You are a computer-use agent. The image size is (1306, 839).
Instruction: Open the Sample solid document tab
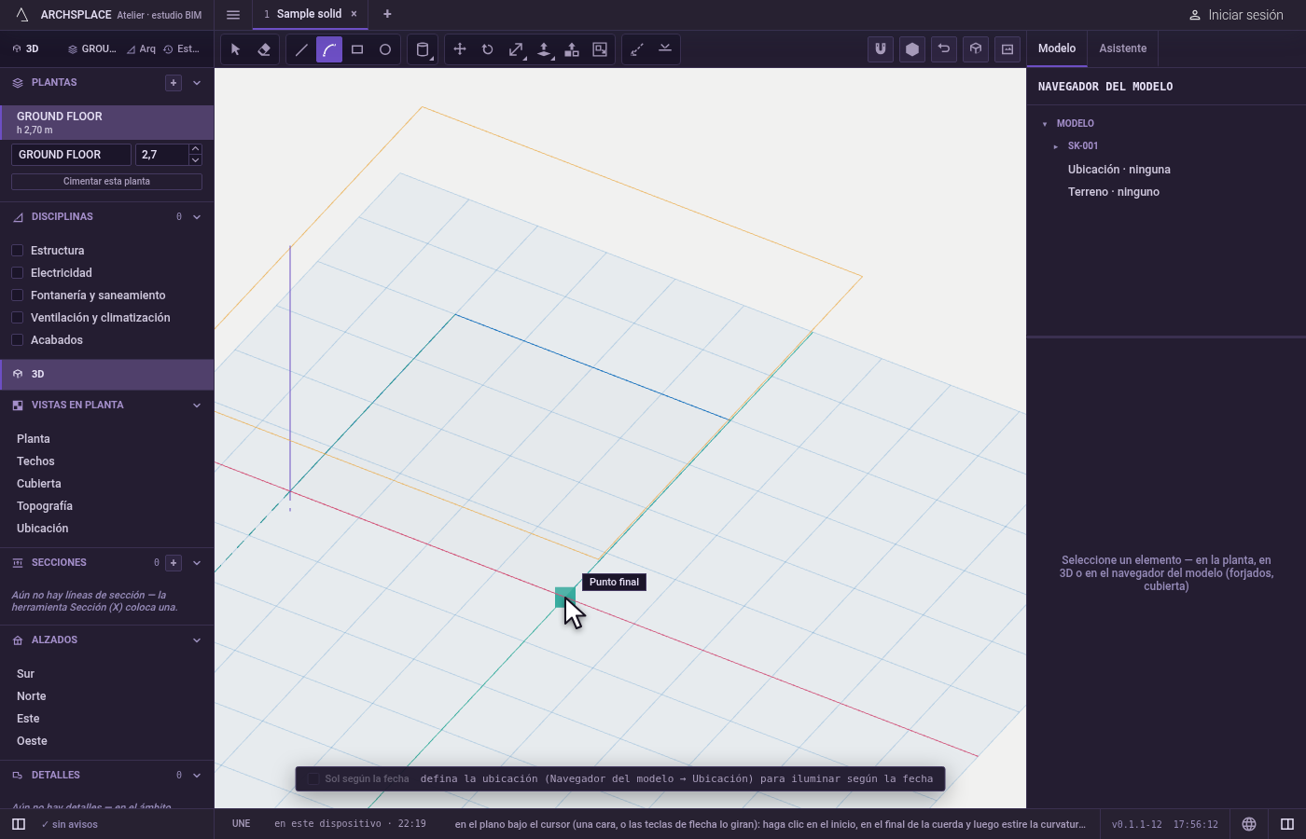point(309,14)
